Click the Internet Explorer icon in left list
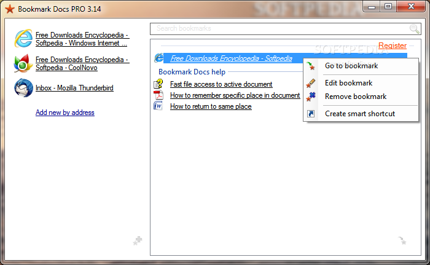 pos(23,39)
